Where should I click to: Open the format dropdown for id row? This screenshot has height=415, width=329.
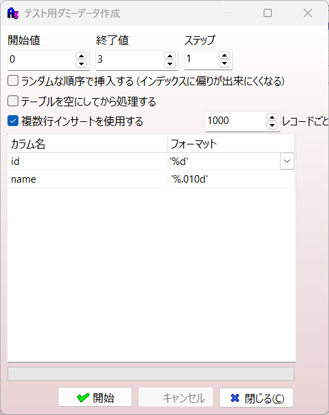(287, 162)
